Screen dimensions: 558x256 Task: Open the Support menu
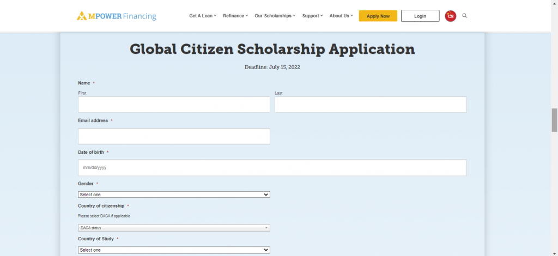pos(312,16)
